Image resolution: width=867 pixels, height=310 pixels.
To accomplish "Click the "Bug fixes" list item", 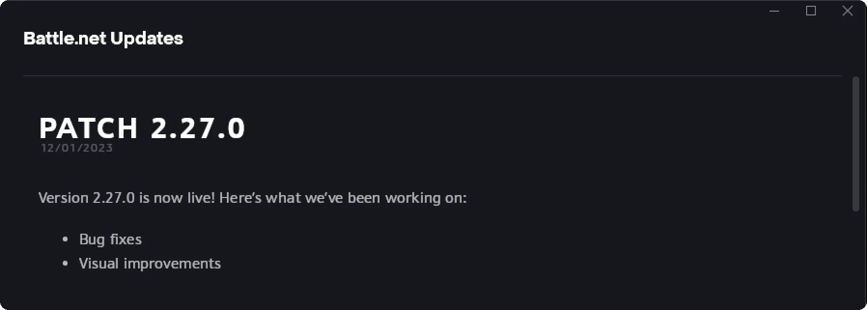I will click(x=111, y=240).
